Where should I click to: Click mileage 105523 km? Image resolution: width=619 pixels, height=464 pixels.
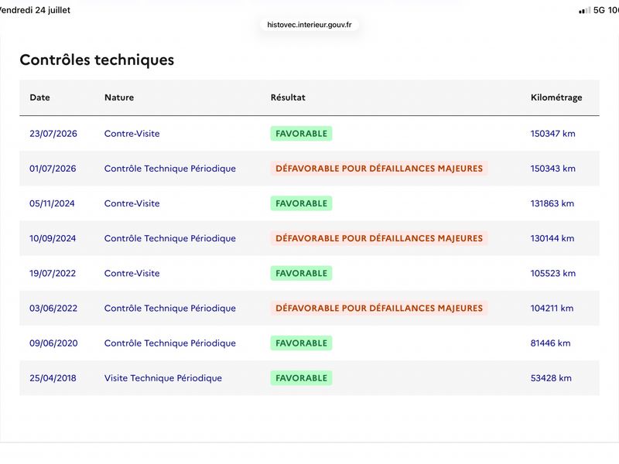coord(553,274)
